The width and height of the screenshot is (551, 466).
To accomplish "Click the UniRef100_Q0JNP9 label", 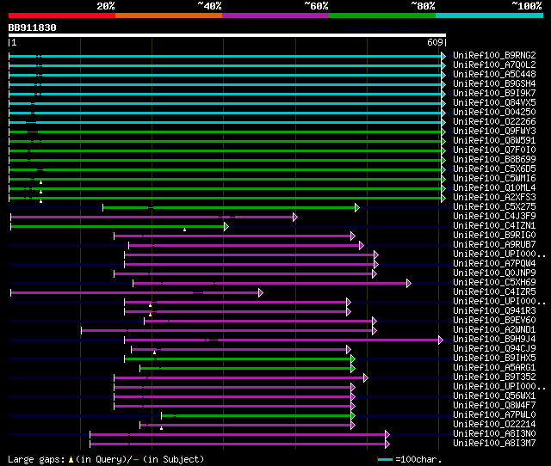I will tap(494, 273).
